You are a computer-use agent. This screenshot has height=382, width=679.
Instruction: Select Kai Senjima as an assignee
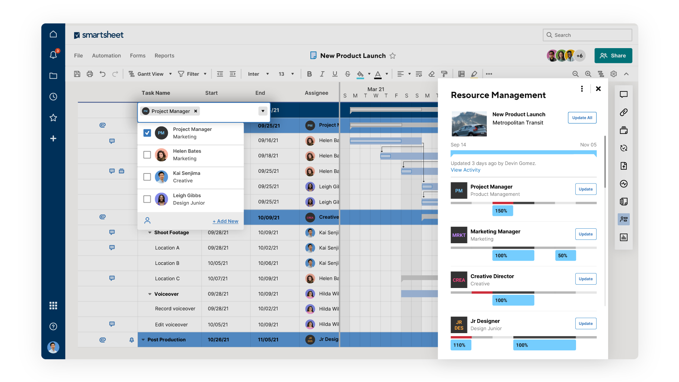point(147,177)
